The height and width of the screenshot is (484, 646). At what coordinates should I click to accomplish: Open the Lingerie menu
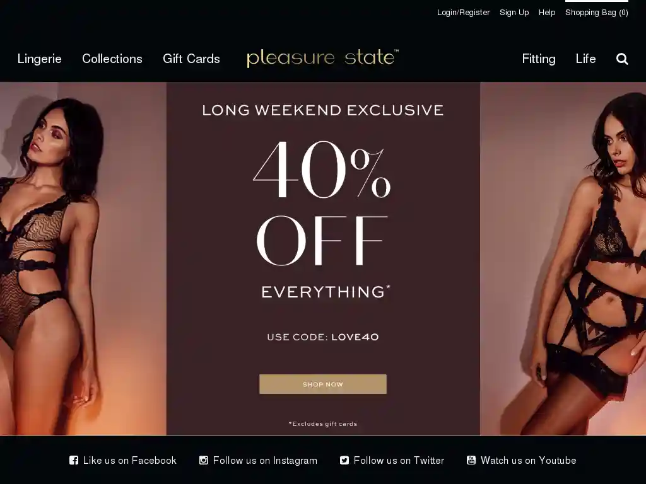40,59
